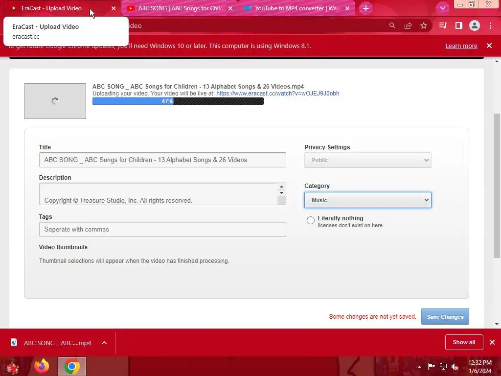Open the taskbar clock showing 12:32 PM

click(479, 367)
